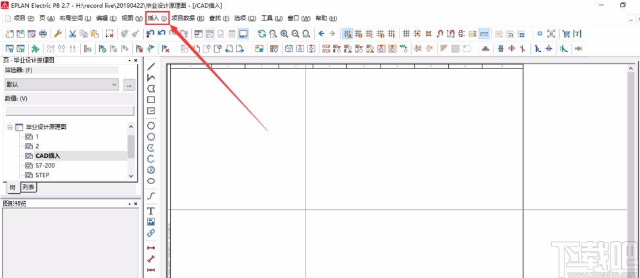Toggle Grid A setting
640x278 pixels.
348,34
